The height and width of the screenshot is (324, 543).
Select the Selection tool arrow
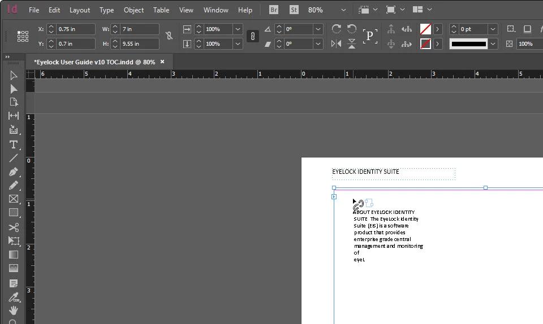click(x=14, y=75)
